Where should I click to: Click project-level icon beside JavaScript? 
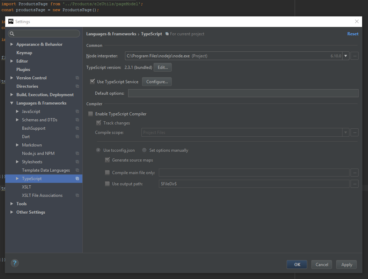tap(77, 112)
